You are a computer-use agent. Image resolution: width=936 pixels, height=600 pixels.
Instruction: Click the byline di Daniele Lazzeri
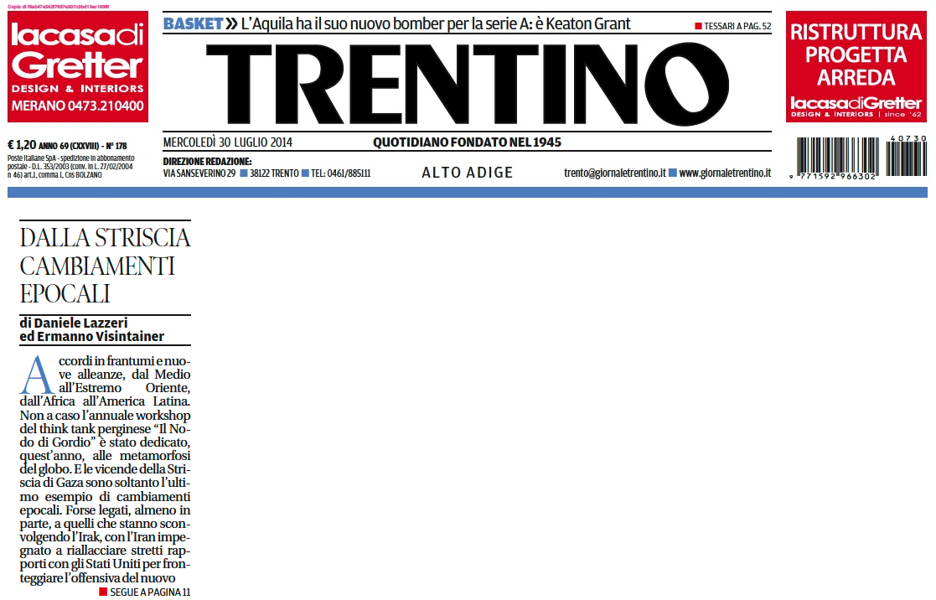[73, 322]
